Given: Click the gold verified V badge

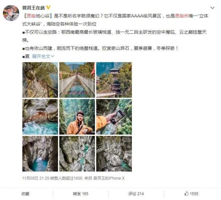Looking at the screenshot, I should pyautogui.click(x=48, y=8).
